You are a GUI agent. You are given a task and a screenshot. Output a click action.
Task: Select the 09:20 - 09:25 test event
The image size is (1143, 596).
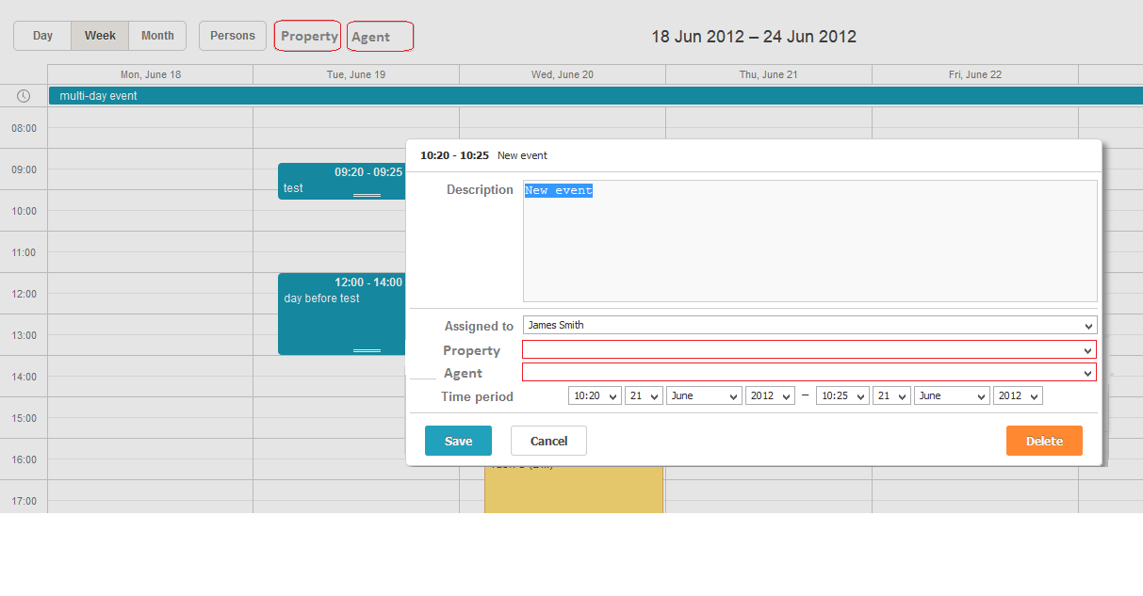tap(342, 181)
